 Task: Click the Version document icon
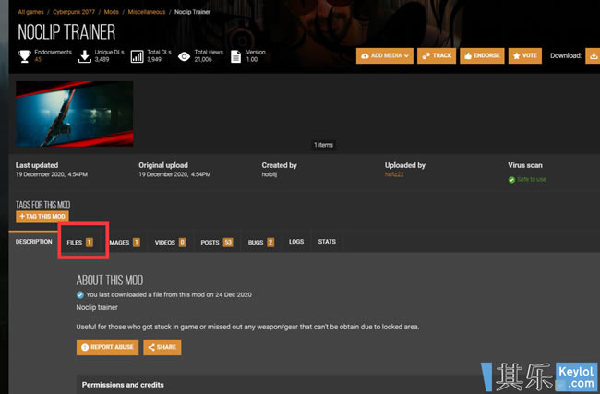click(235, 56)
